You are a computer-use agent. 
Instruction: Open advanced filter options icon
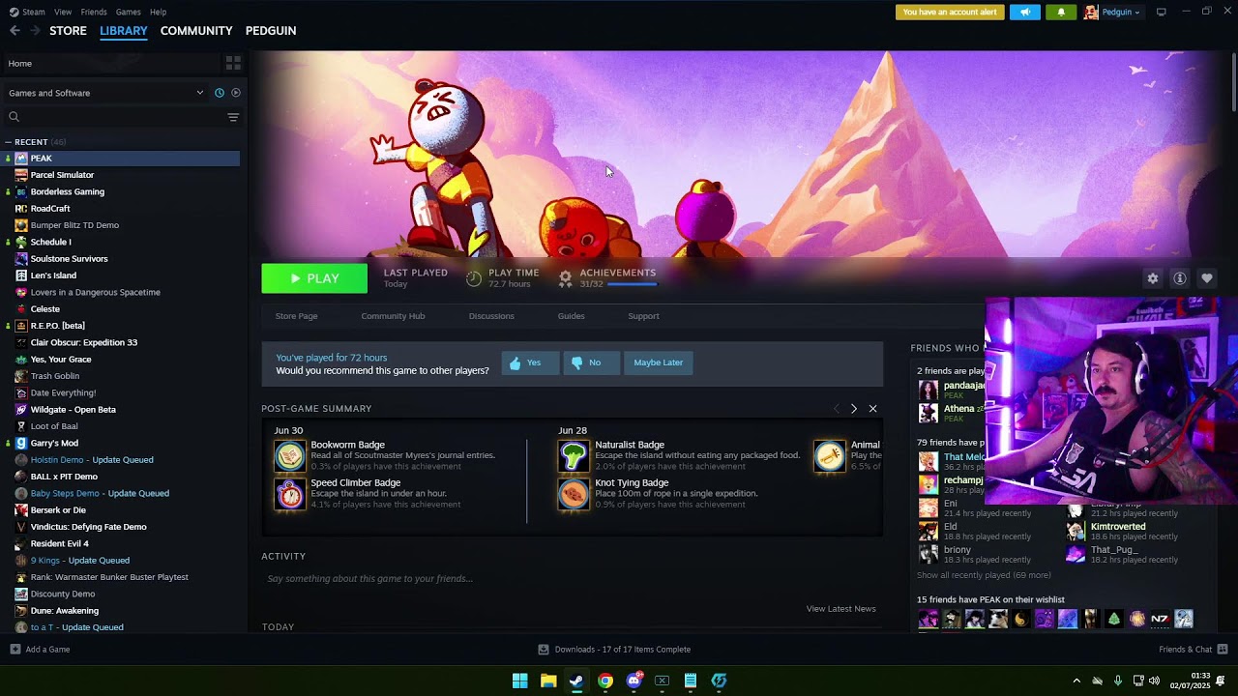(x=233, y=117)
